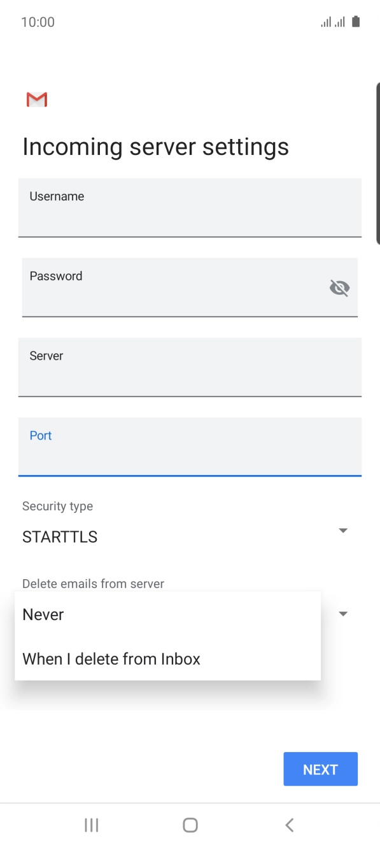The image size is (380, 847).
Task: Expand the Delete emails from server dropdown
Action: click(342, 613)
